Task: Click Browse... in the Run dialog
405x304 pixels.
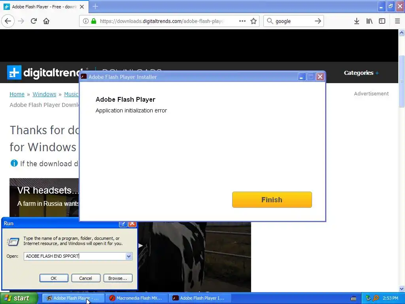Action: click(x=118, y=278)
